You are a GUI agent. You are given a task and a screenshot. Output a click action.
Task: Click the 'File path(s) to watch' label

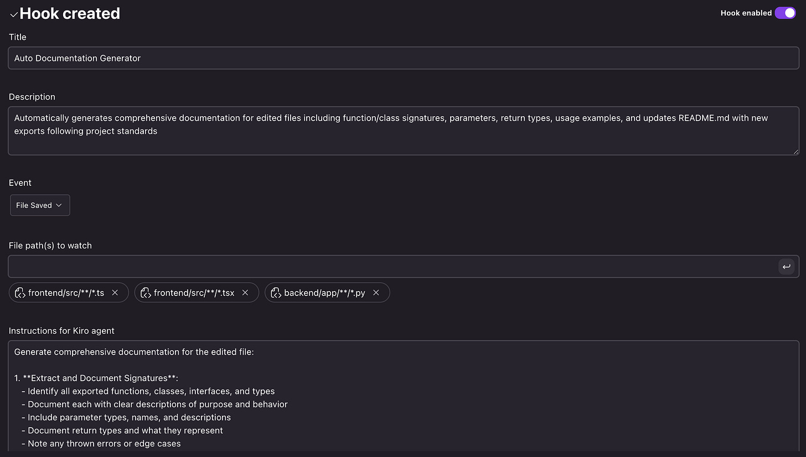(50, 245)
